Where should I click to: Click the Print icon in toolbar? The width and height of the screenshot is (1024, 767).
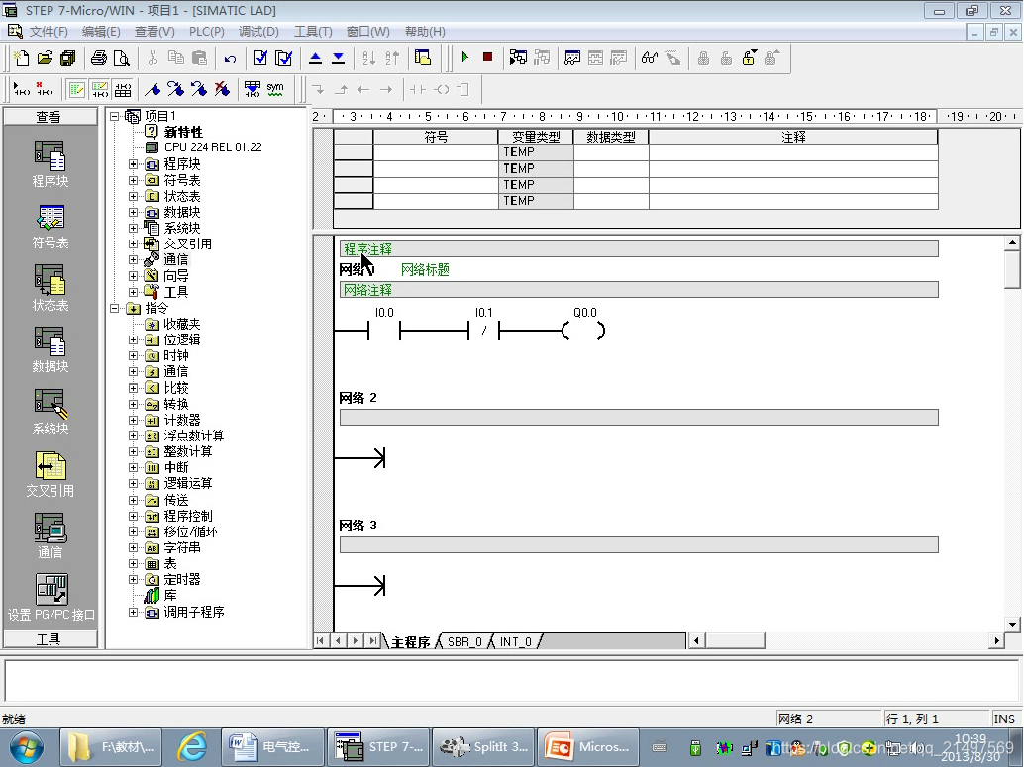click(x=99, y=58)
